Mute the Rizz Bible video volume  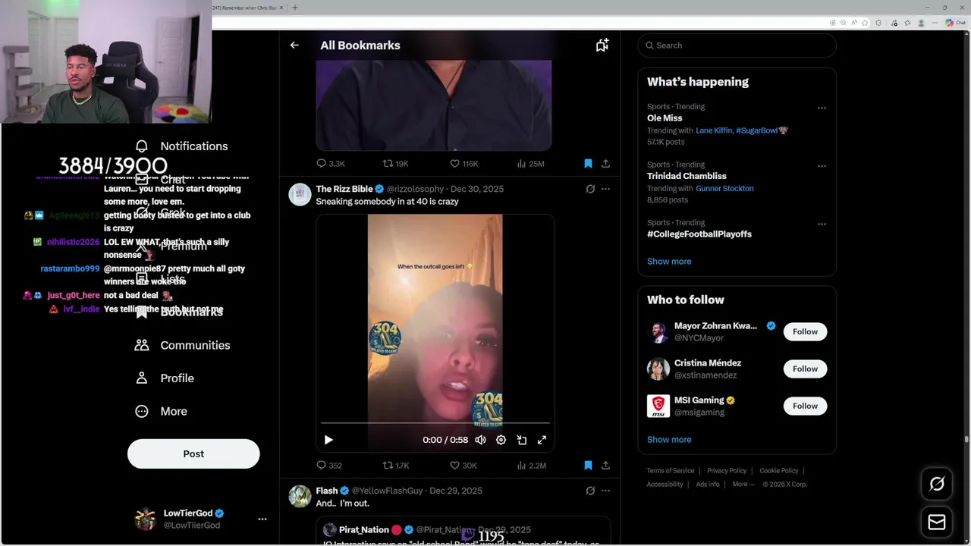click(480, 440)
